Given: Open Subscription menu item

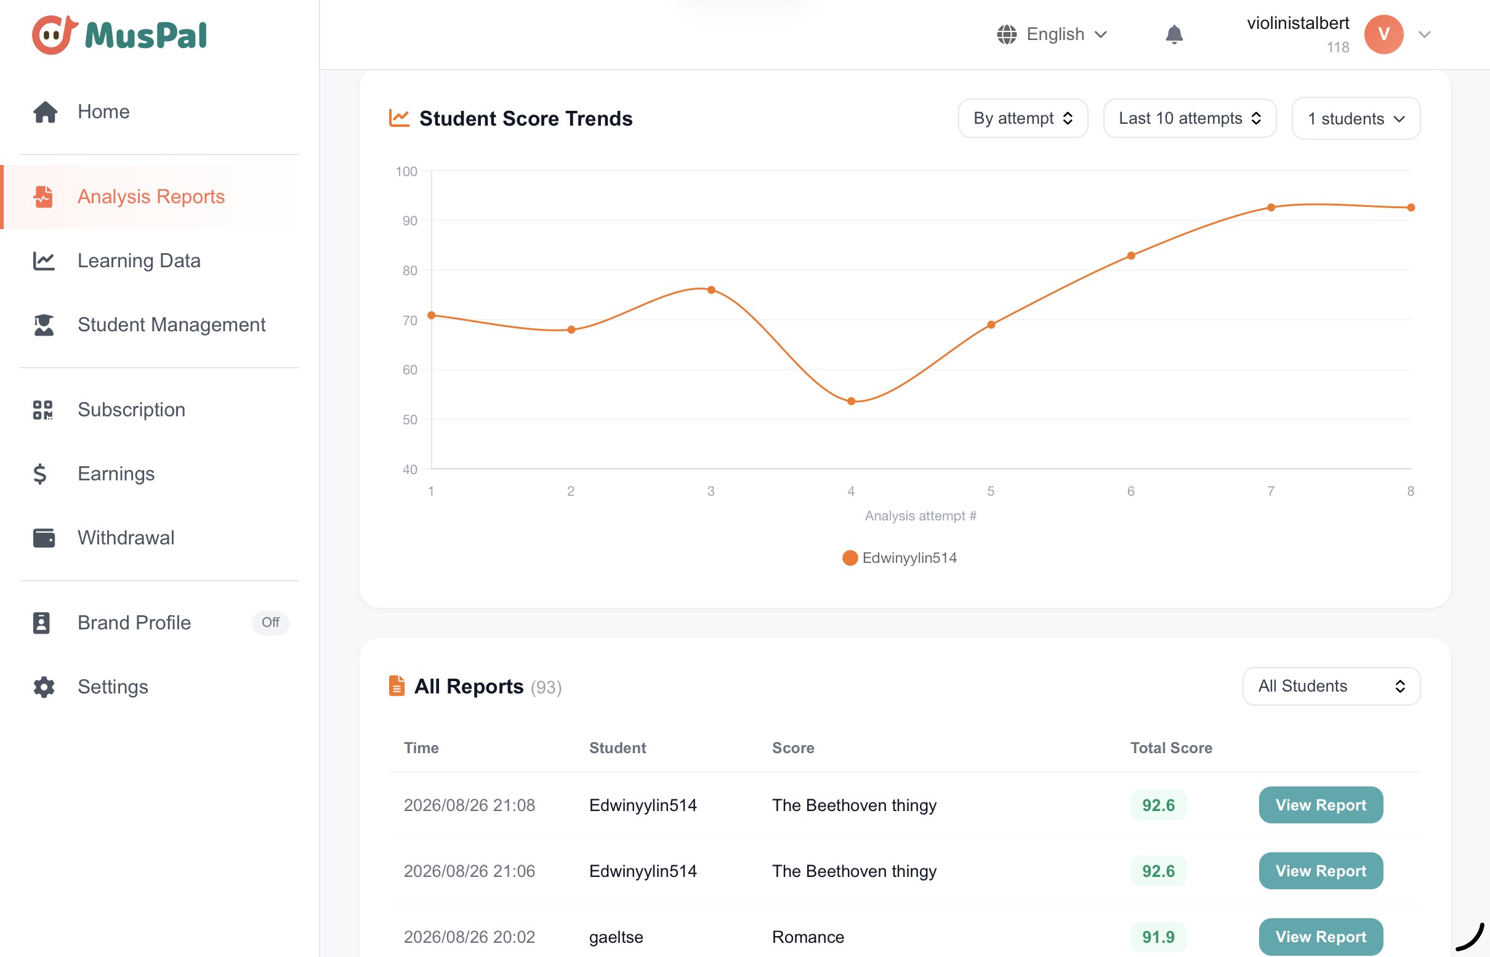Looking at the screenshot, I should [x=159, y=410].
